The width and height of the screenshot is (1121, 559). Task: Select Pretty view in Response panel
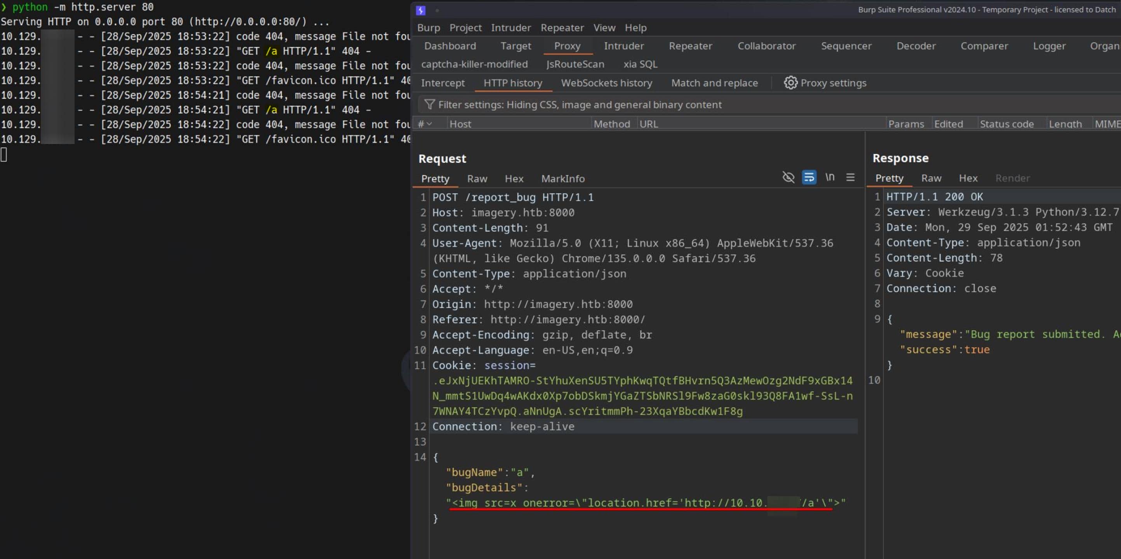coord(889,178)
